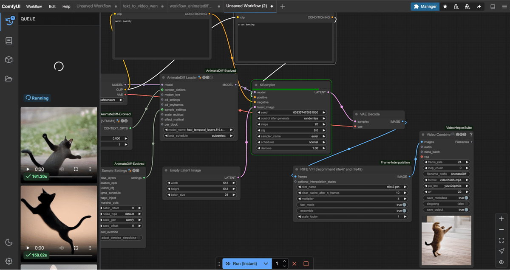The width and height of the screenshot is (510, 270).
Task: Open control after generate dropdown
Action: [x=292, y=118]
